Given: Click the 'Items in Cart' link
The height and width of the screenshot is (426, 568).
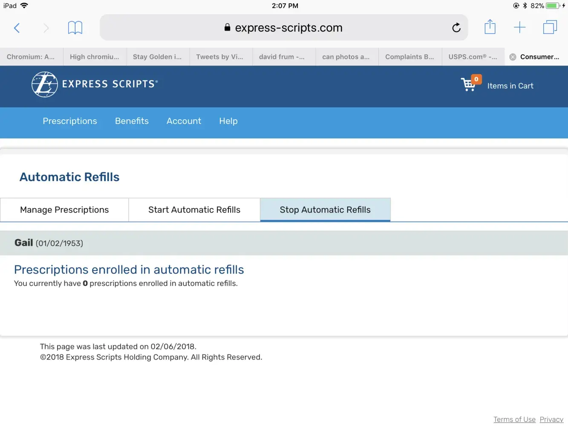Looking at the screenshot, I should point(510,86).
